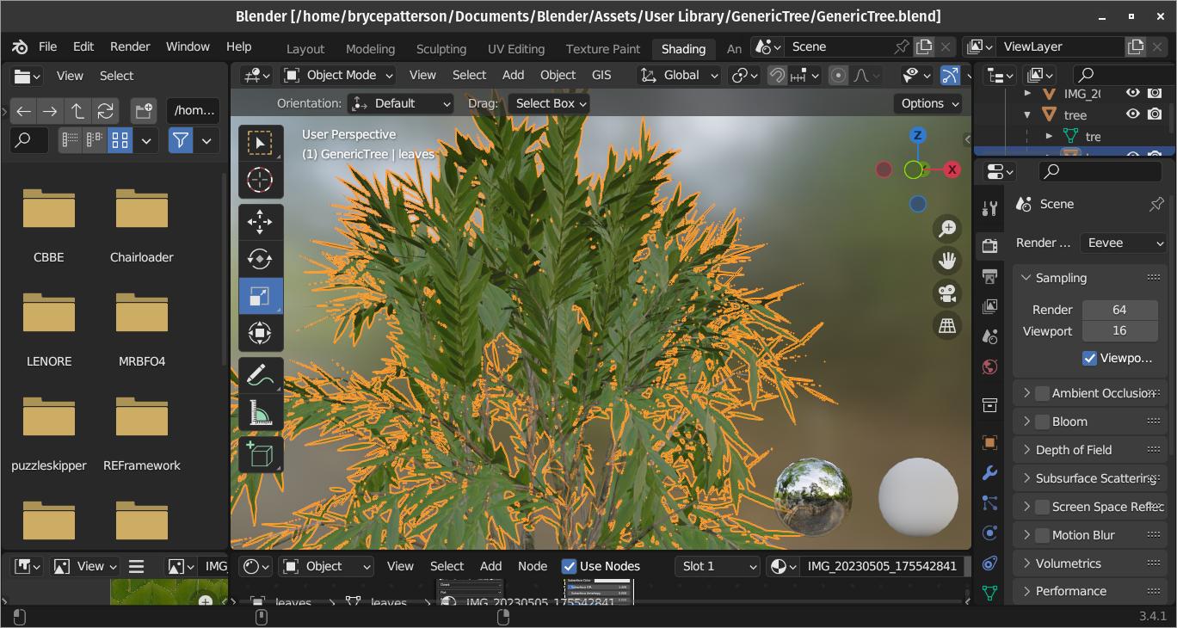
Task: Open the Render properties tab
Action: click(989, 245)
